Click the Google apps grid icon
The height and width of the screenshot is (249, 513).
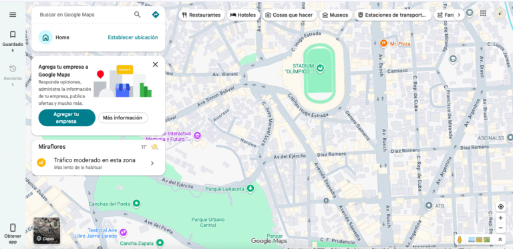coord(483,13)
